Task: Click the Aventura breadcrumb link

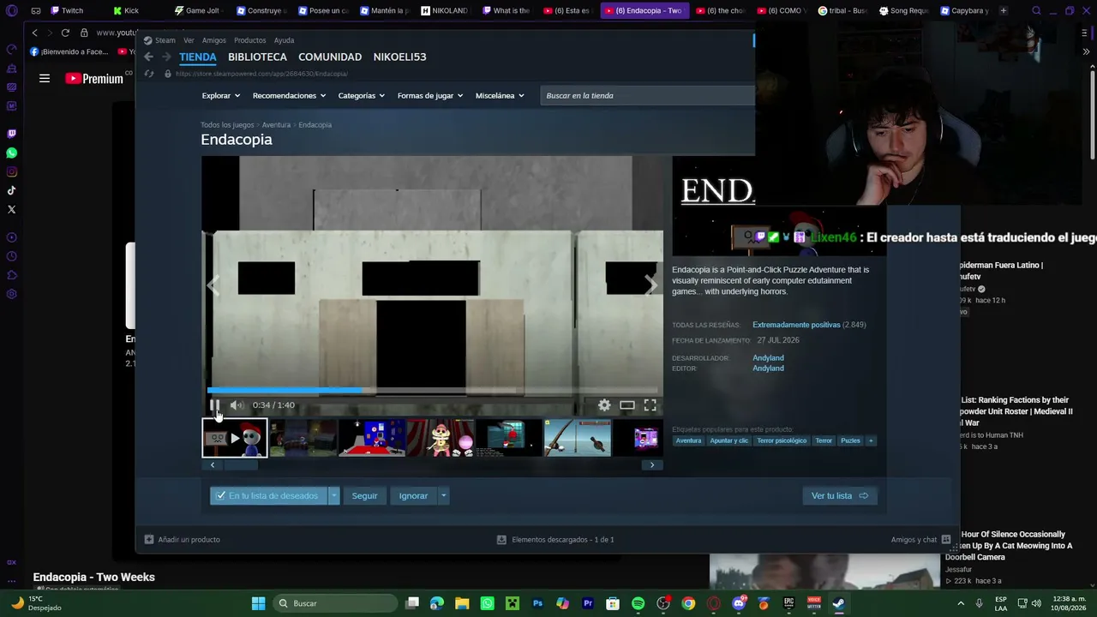Action: (x=276, y=125)
